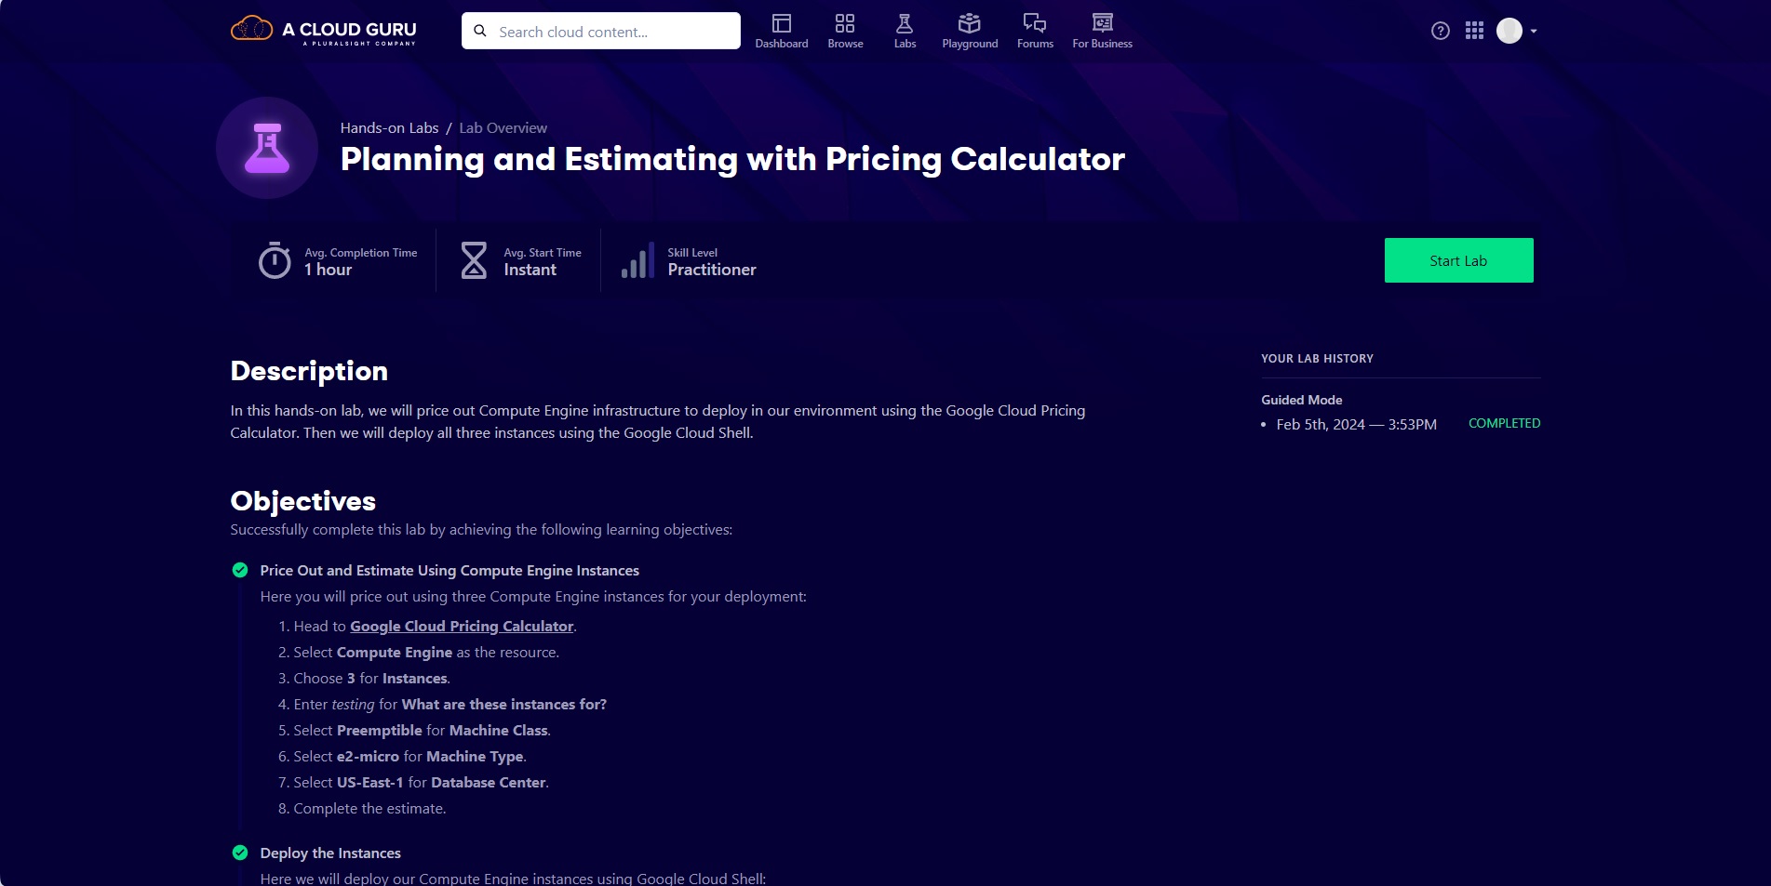
Task: Open the apps grid launcher icon
Action: coord(1474,31)
